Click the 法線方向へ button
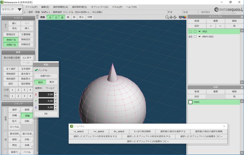The image size is (244, 155). pos(46,76)
